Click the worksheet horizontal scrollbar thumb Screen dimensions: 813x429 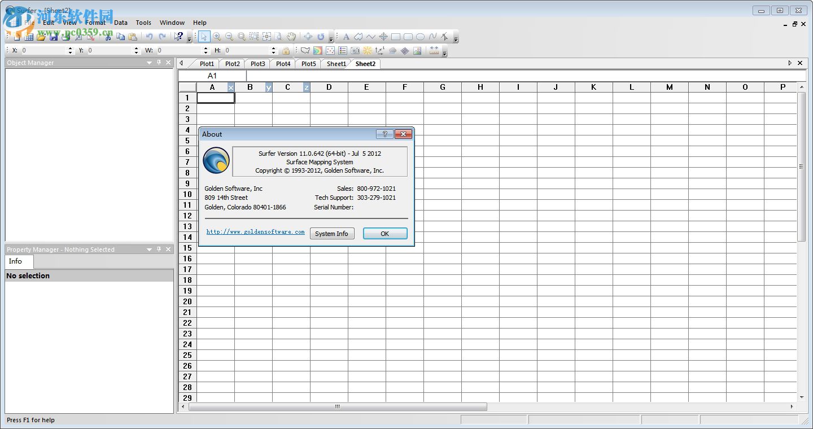[338, 406]
